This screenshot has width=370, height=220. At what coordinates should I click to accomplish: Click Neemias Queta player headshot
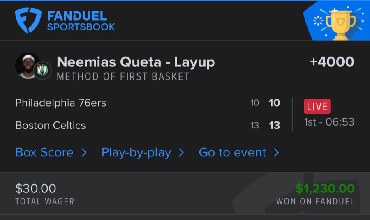[27, 65]
